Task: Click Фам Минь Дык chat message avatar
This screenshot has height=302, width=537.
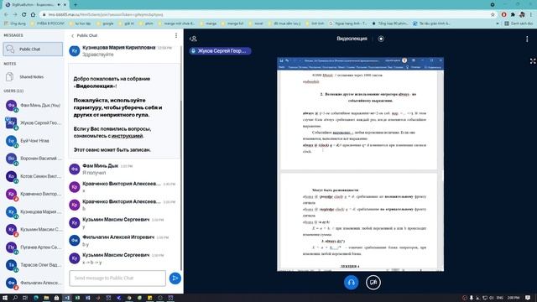Action: pyautogui.click(x=75, y=169)
